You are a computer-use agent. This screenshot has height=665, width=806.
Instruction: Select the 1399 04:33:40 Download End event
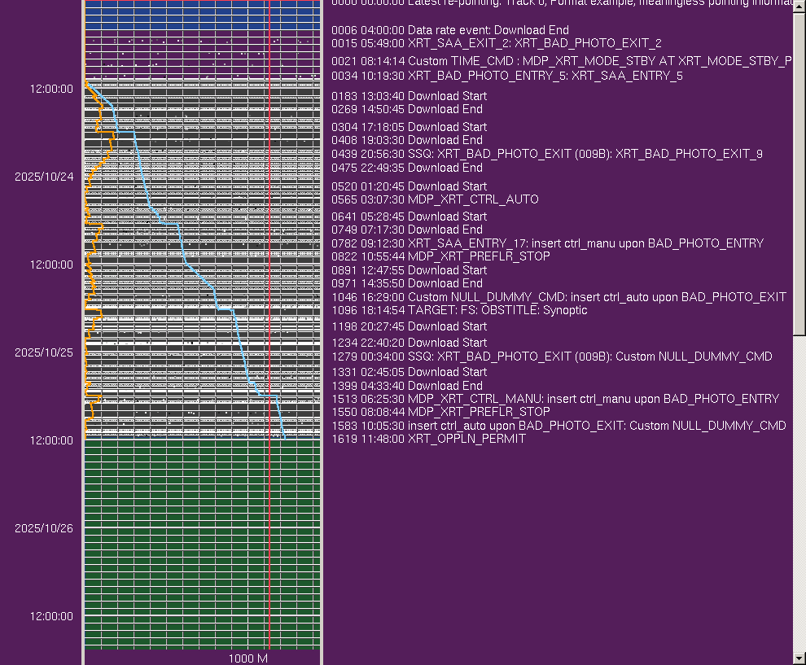[407, 386]
